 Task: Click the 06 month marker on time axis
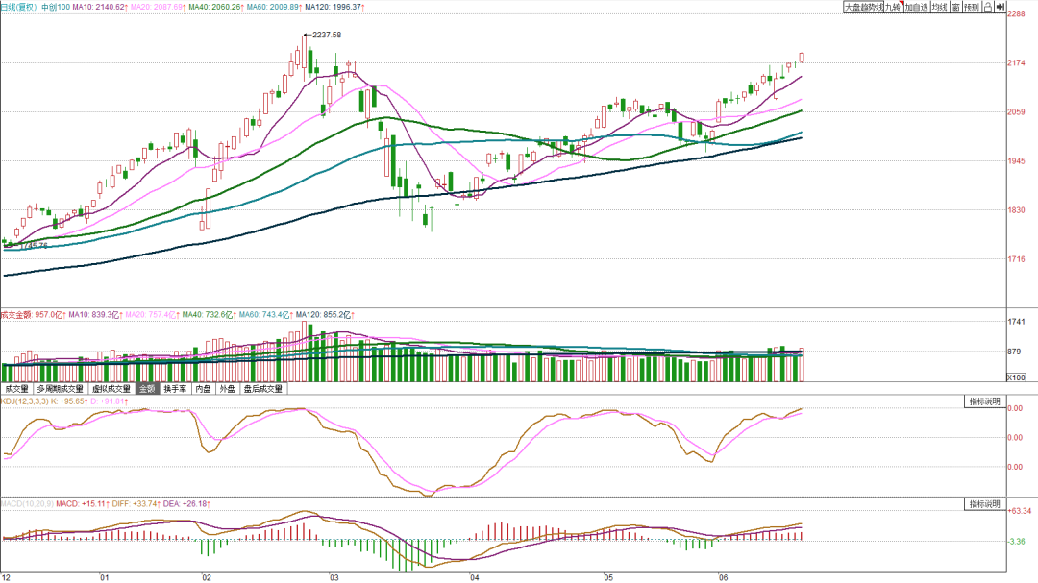pos(723,577)
